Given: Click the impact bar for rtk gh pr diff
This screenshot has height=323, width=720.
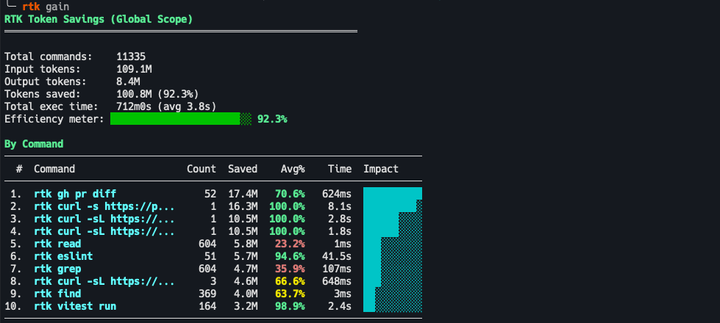Looking at the screenshot, I should (x=393, y=193).
